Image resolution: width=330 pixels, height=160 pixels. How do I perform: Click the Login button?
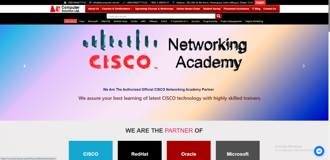(x=260, y=3)
